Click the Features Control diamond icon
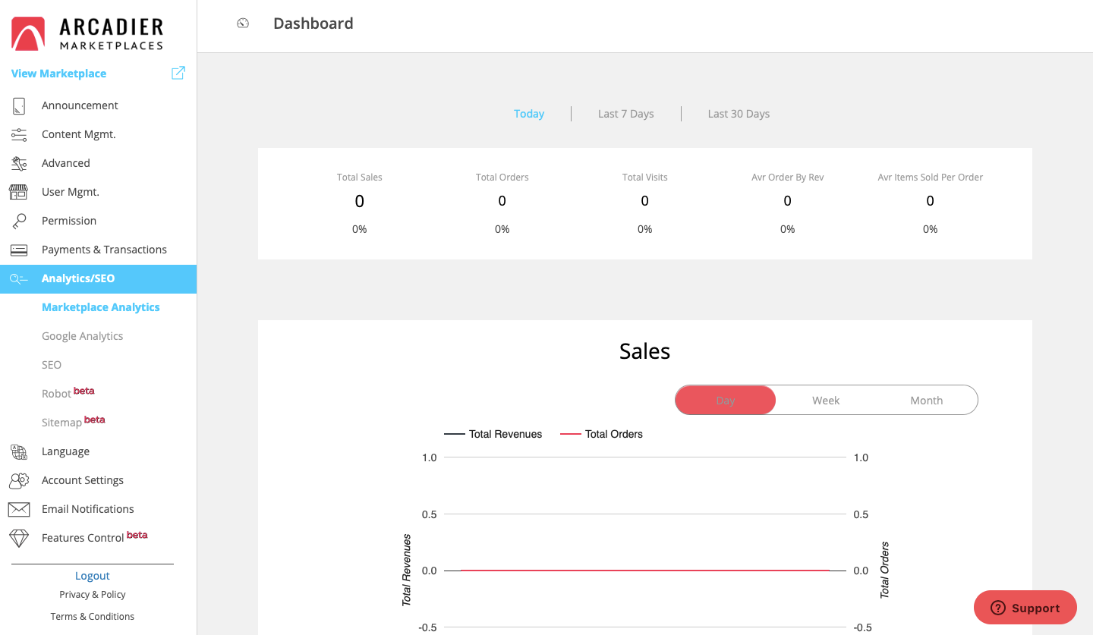The image size is (1093, 635). tap(19, 538)
